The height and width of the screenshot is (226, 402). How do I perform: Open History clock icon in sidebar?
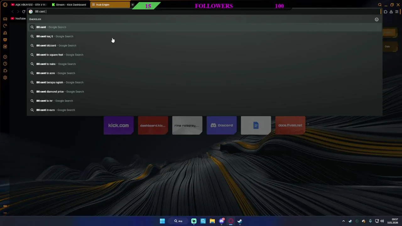coord(5,64)
